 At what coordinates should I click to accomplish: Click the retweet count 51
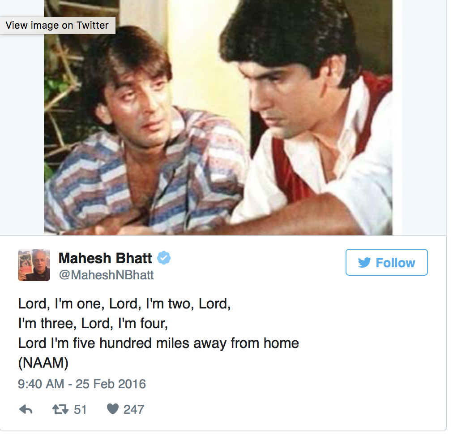coord(80,409)
